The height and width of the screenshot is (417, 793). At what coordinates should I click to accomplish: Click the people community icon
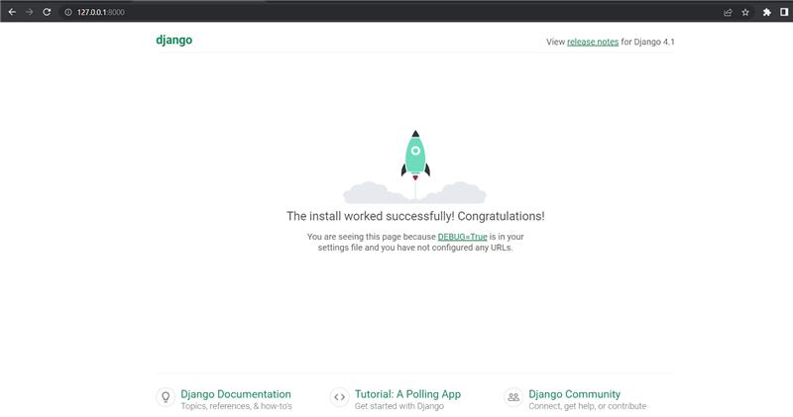(x=512, y=397)
